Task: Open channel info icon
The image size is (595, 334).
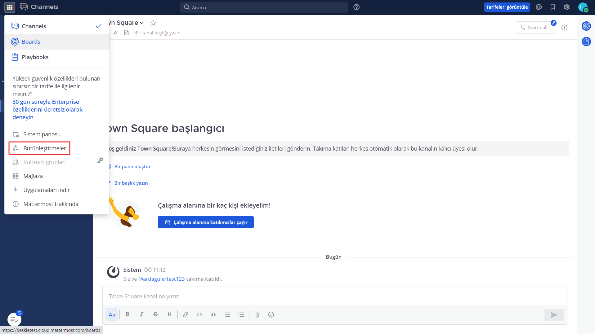Action: click(x=564, y=28)
